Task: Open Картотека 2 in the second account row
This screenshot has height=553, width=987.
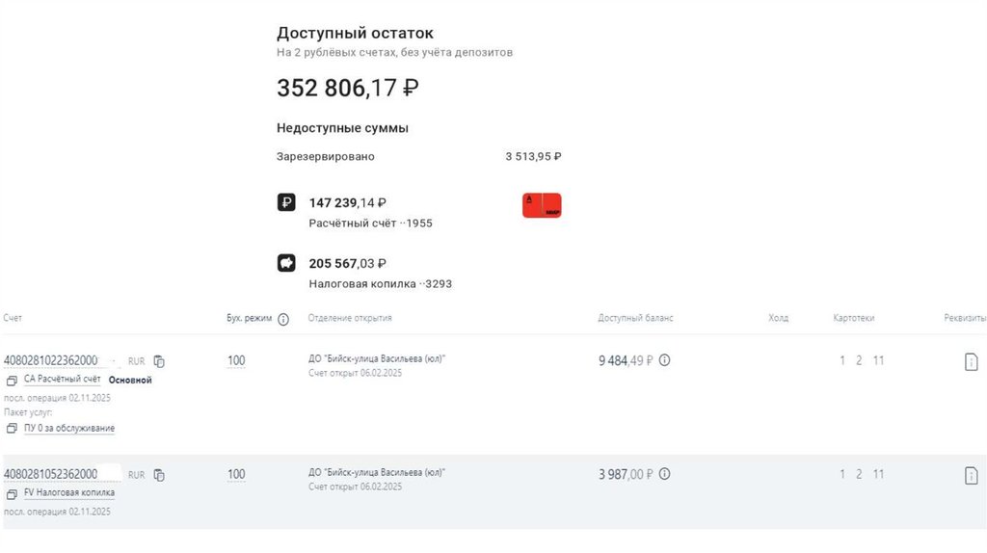Action: (859, 475)
